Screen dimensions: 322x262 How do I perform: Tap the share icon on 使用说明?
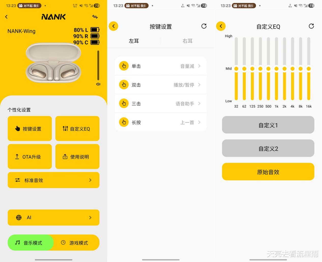tap(65, 157)
